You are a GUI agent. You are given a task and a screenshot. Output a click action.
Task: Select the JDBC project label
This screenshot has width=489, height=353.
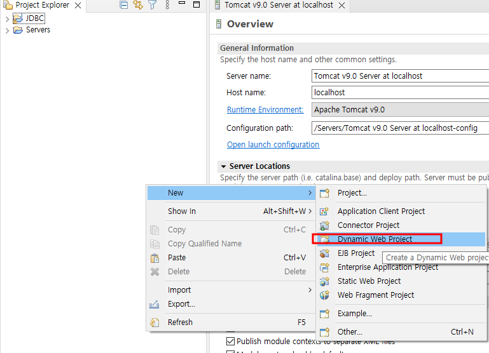pos(35,18)
